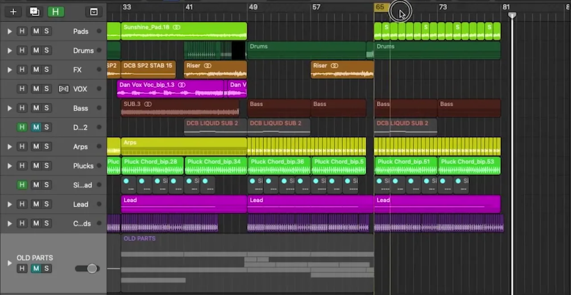Solo the Drums track

[x=46, y=50]
